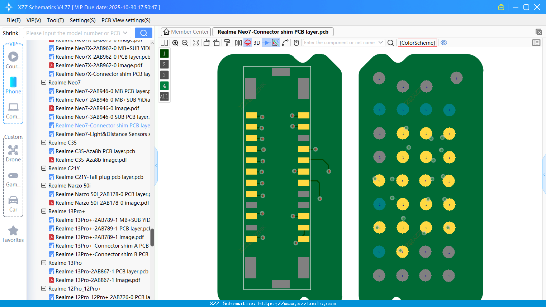
Task: Focus the component or net name field
Action: [340, 43]
